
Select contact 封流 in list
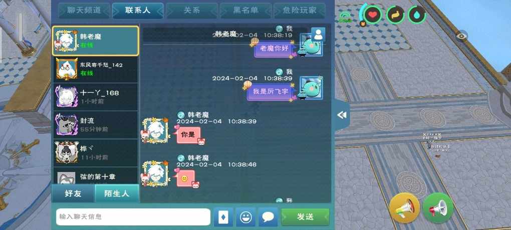pyautogui.click(x=96, y=125)
